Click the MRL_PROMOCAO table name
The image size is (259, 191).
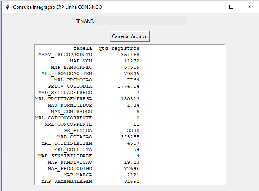point(73,80)
